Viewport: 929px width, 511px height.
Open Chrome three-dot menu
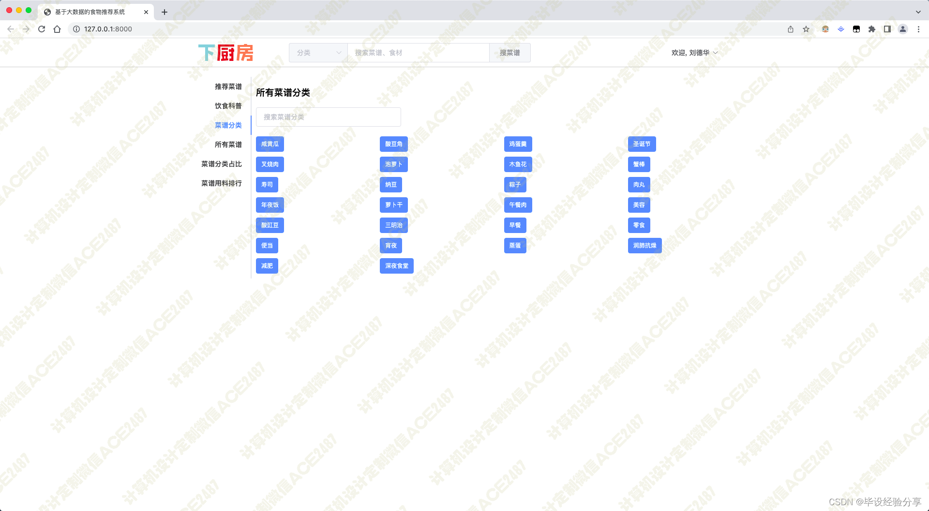[x=918, y=29]
